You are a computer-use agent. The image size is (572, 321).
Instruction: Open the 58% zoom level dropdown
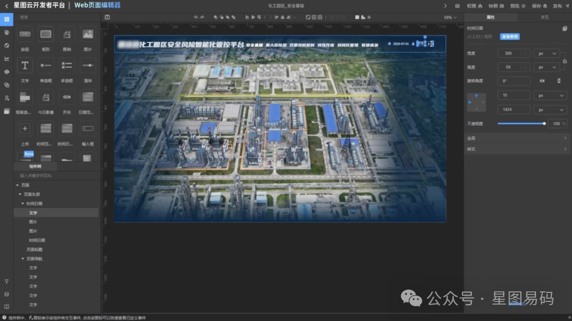click(x=450, y=17)
